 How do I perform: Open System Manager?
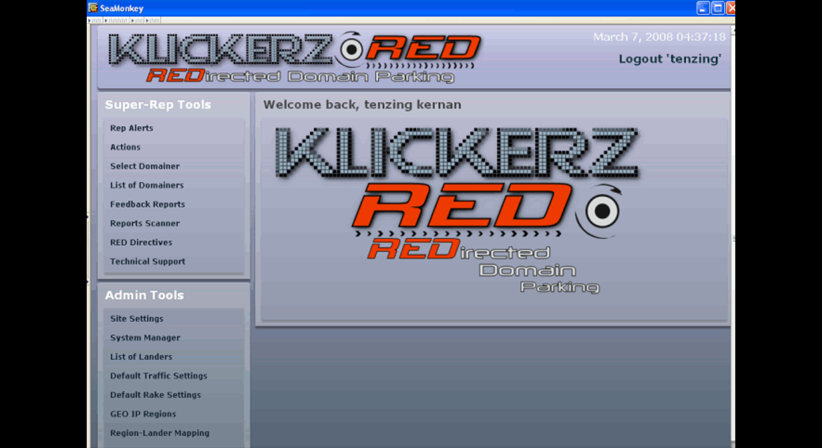tap(145, 337)
